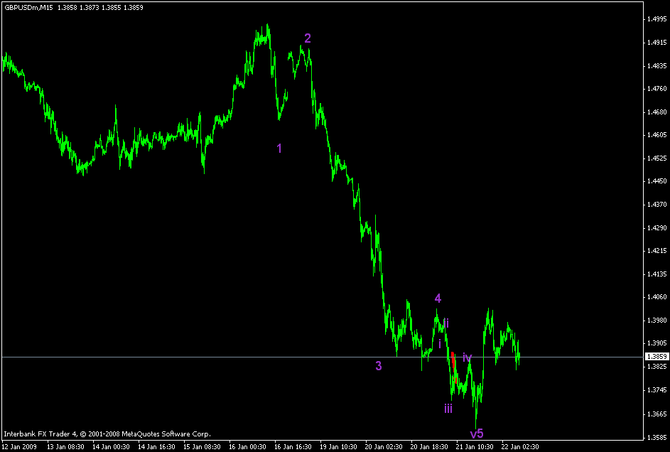The image size is (670, 452).
Task: Click the 1.3980 price axis label
Action: click(657, 320)
